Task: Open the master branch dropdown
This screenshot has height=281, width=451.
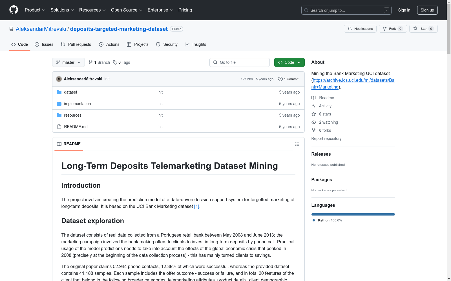Action: 68,62
